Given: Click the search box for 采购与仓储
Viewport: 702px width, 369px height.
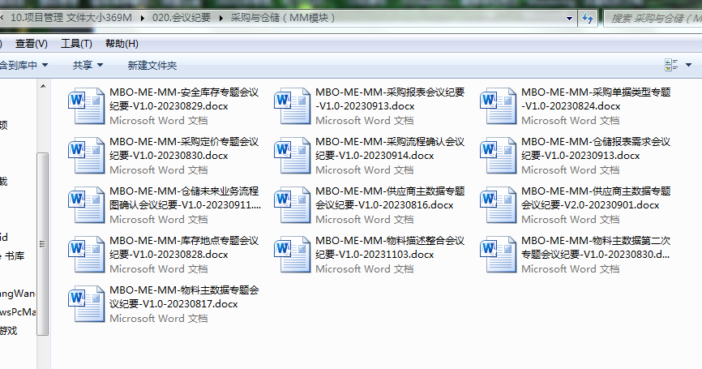Looking at the screenshot, I should click(648, 17).
